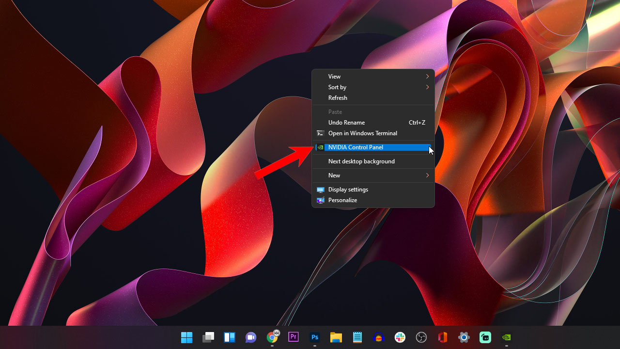620x349 pixels.
Task: Open the NVIDIA icon in the taskbar
Action: coord(507,337)
